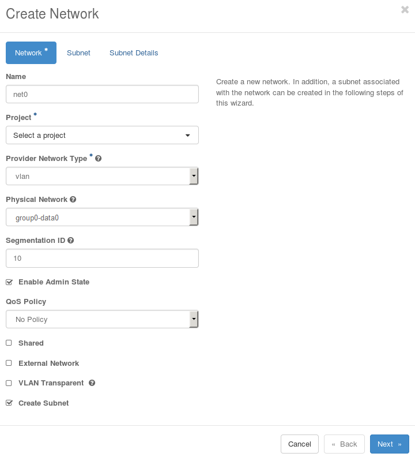Close the Create Network dialog with X

coord(405,9)
